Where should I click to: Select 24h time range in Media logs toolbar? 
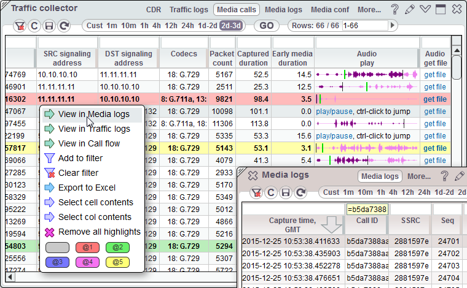423,192
